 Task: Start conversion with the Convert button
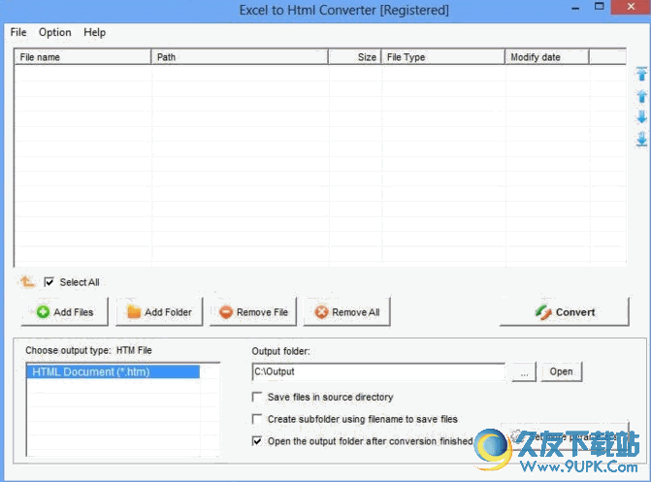[565, 311]
